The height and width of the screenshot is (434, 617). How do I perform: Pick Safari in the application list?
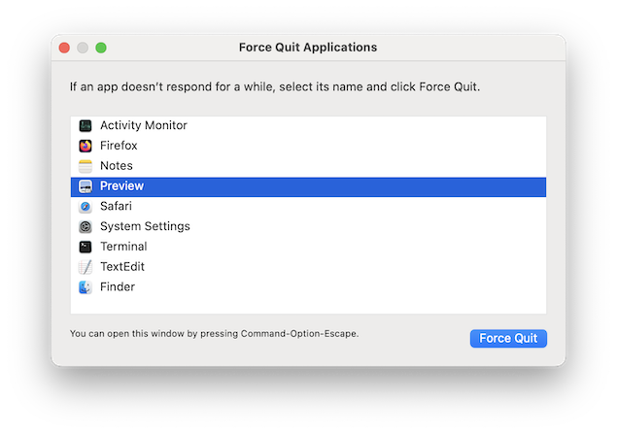[x=116, y=207]
